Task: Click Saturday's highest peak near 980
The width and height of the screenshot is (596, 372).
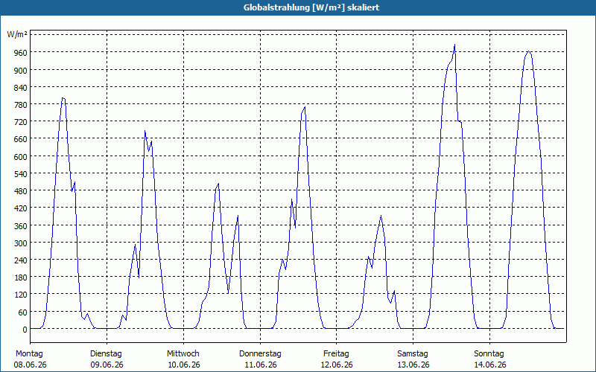Action: click(x=454, y=45)
